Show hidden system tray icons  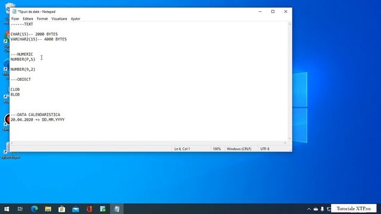(309, 209)
